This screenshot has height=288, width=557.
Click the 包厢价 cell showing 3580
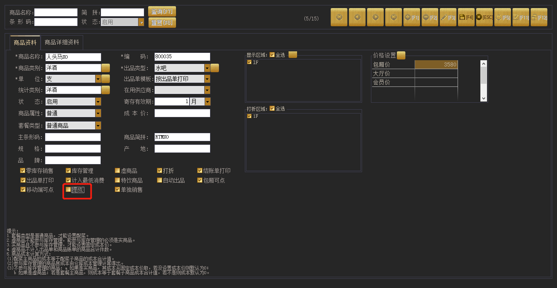436,64
